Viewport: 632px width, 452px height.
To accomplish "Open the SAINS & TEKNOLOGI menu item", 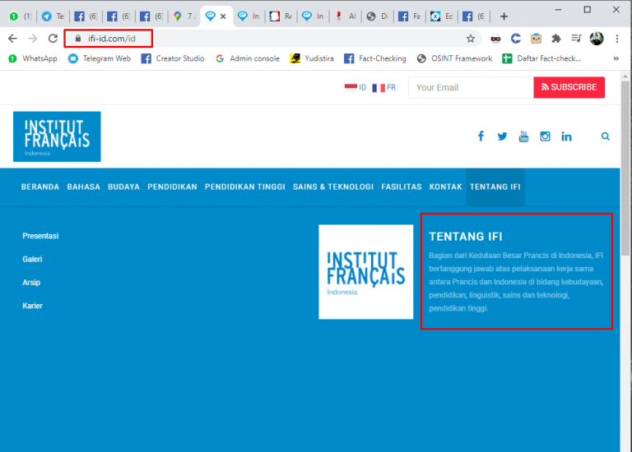I will 333,187.
